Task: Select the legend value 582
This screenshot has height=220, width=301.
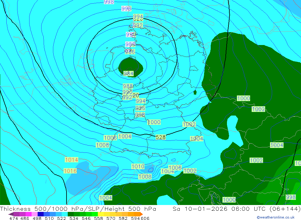Action: pyautogui.click(x=123, y=218)
